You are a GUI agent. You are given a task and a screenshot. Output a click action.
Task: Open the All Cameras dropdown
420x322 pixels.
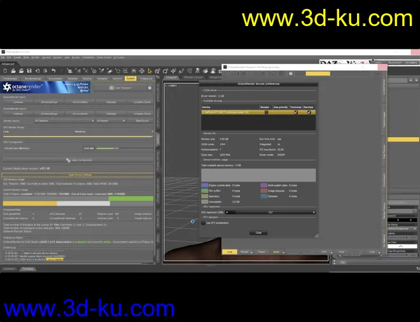coord(64,120)
